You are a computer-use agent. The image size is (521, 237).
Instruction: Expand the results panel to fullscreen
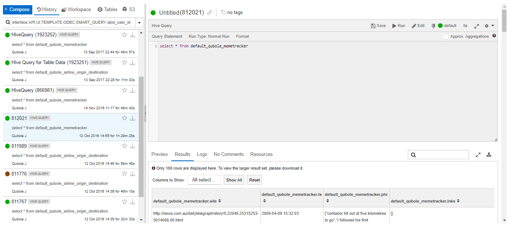point(478,155)
